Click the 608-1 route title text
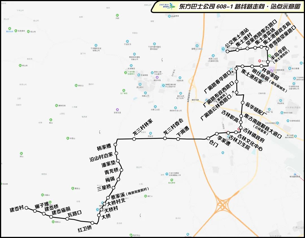The width and height of the screenshot is (305, 238). [239, 6]
